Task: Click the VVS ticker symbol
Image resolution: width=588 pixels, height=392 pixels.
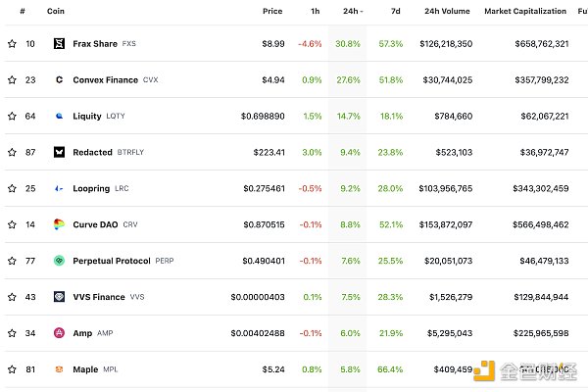Action: (137, 297)
